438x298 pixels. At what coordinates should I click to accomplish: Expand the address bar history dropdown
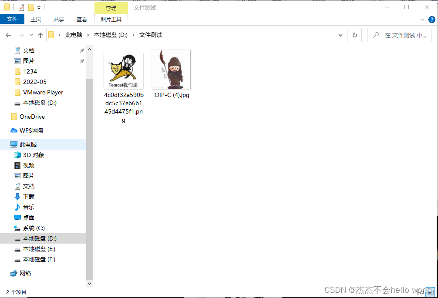tap(340, 35)
